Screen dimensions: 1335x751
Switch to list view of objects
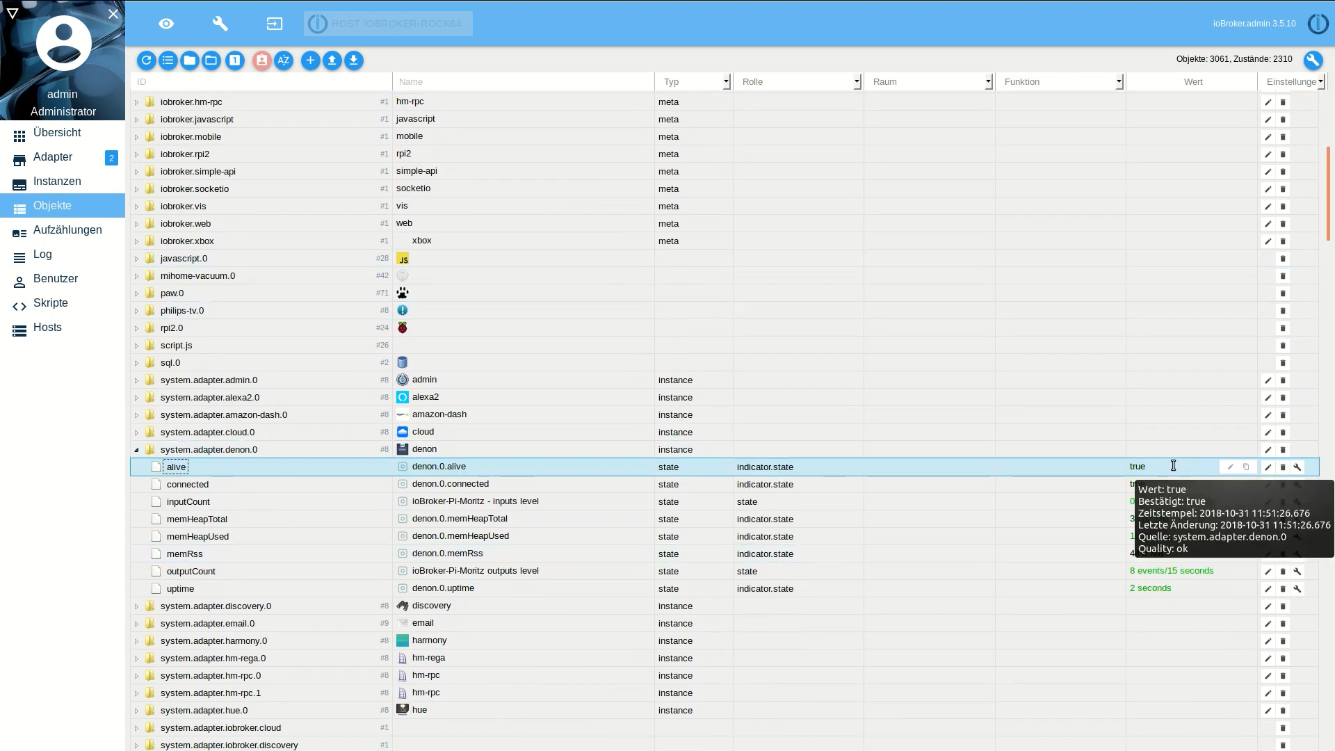coord(168,60)
